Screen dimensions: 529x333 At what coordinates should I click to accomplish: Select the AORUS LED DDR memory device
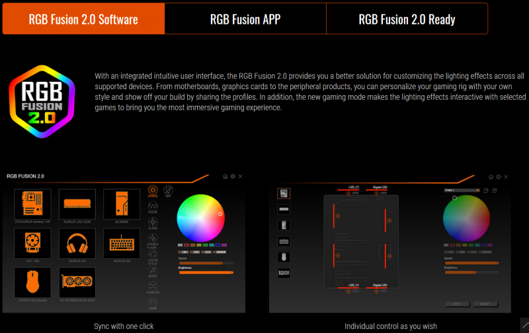[77, 204]
